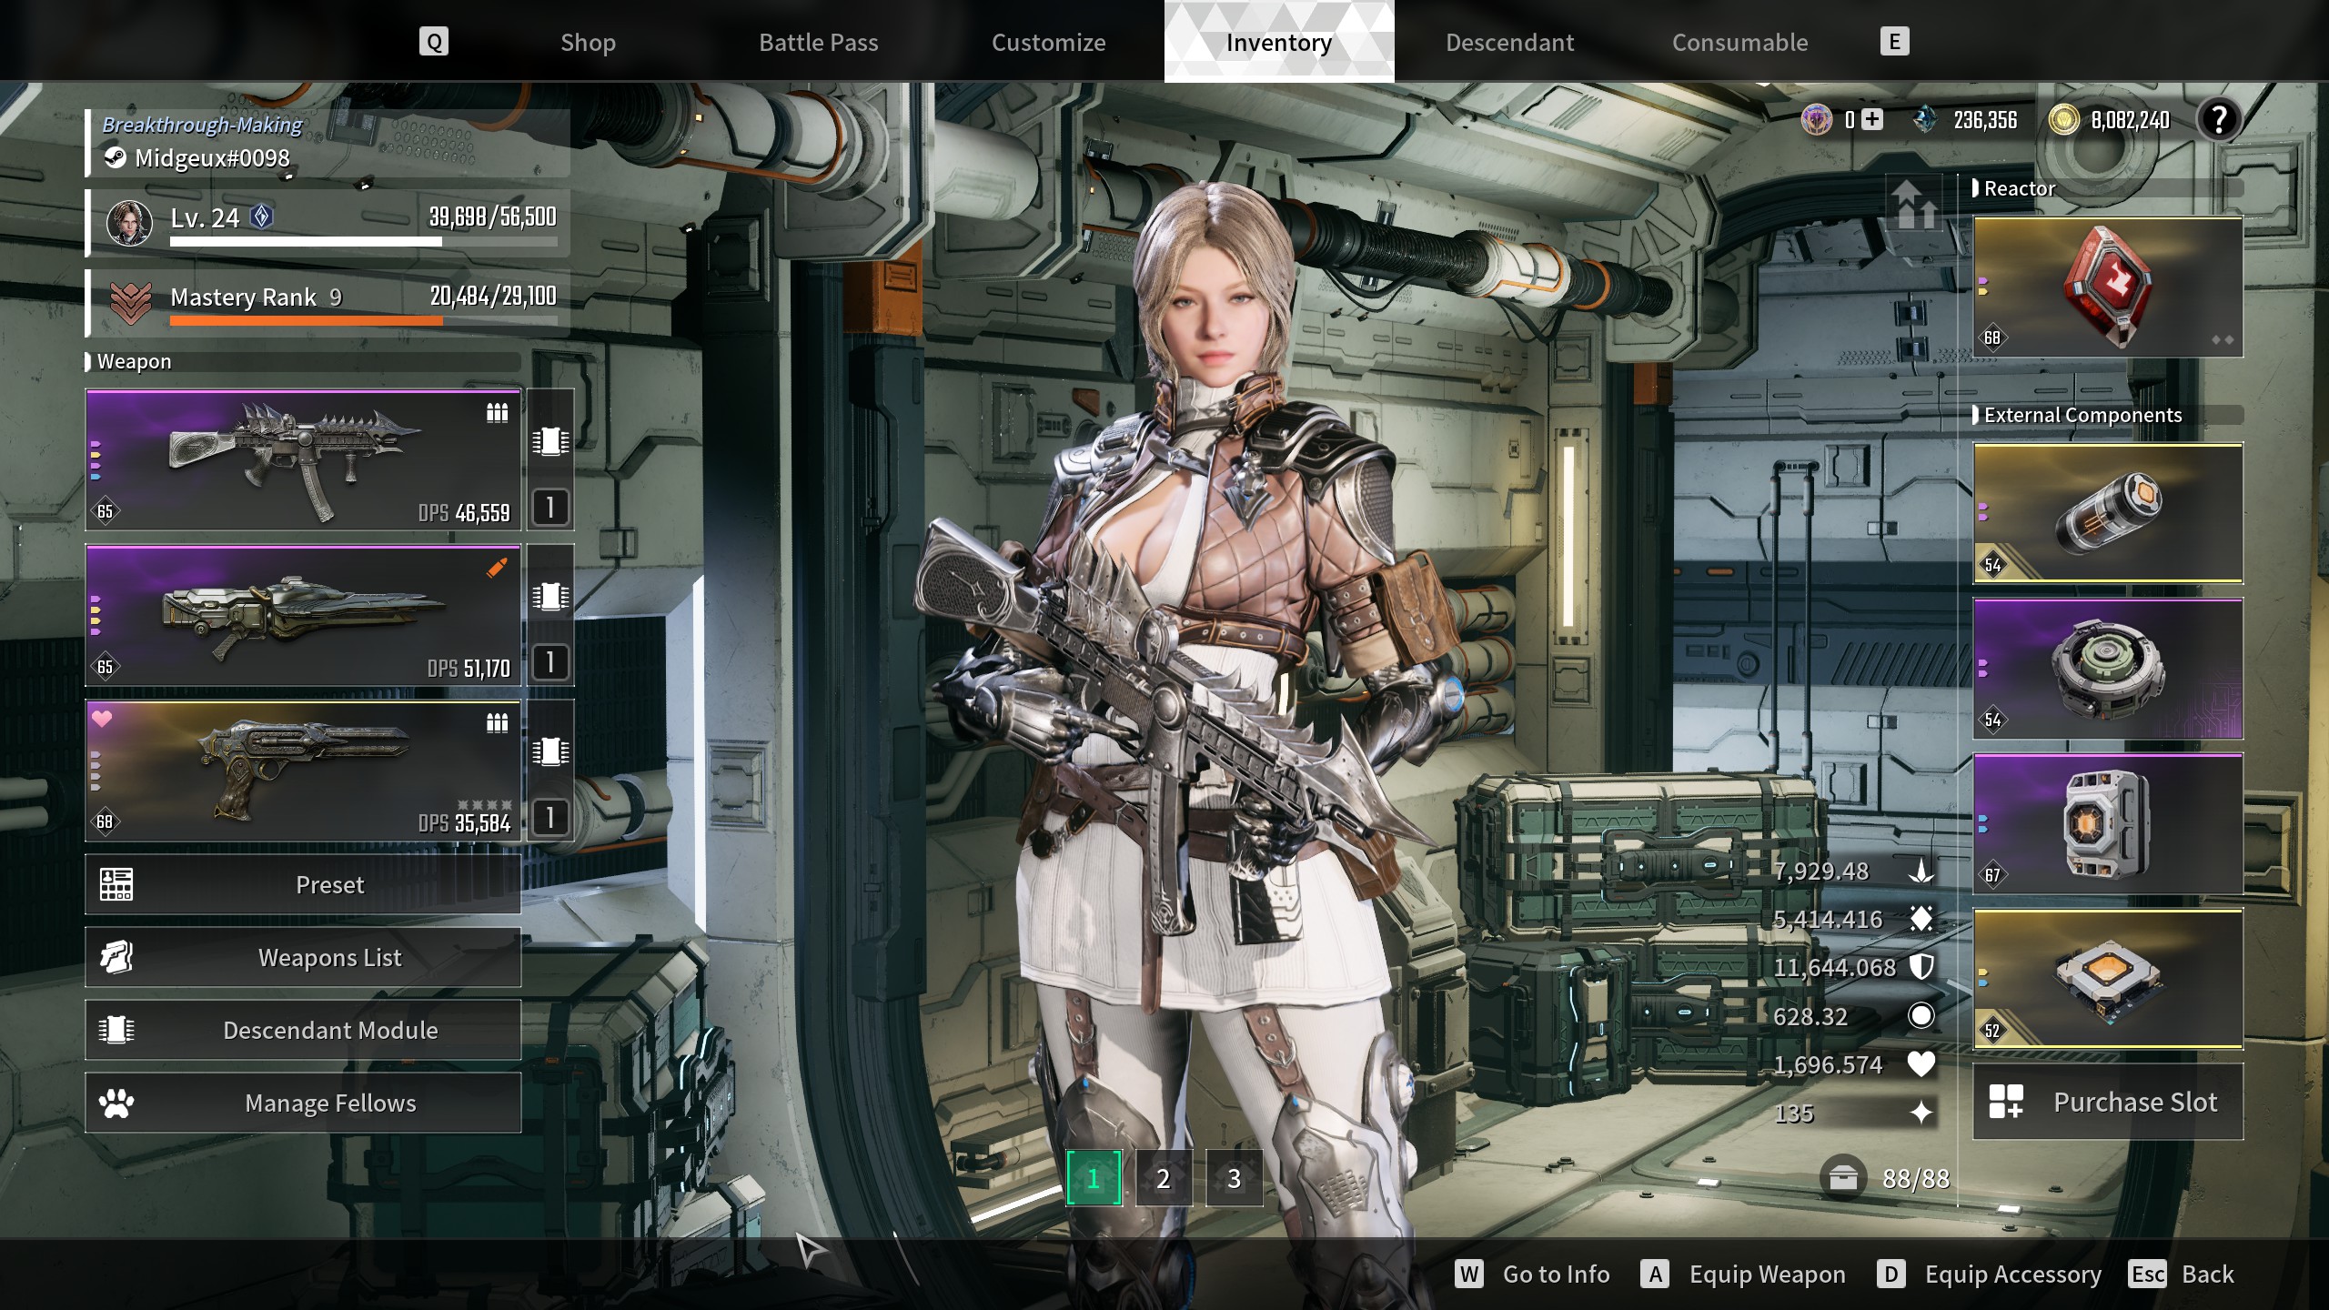This screenshot has width=2329, height=1310.
Task: Click the slot number 1 beside second weapon
Action: (x=550, y=662)
